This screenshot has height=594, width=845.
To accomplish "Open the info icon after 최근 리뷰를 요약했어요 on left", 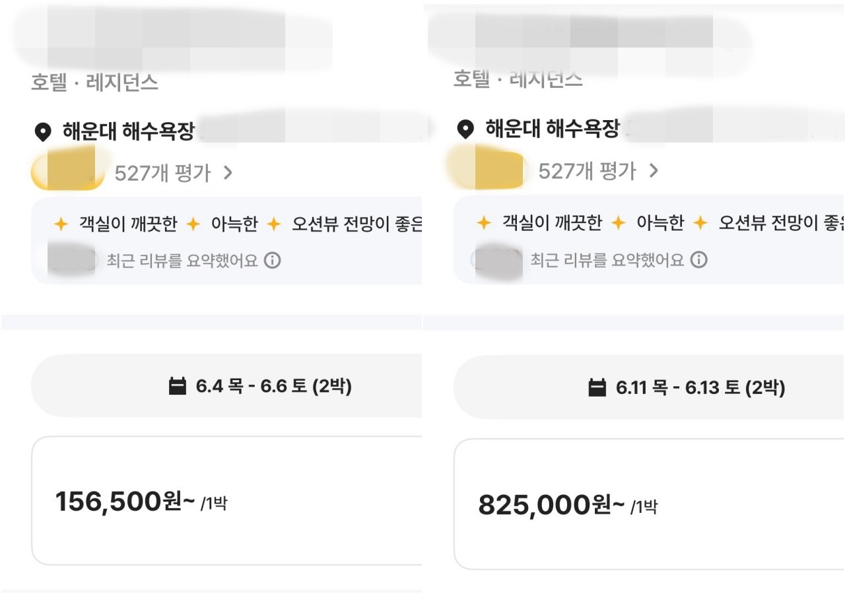I will point(272,261).
